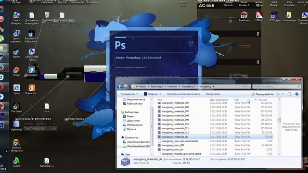308x173 pixels.
Task: Click the Steam icon in the taskbar
Action: [2, 58]
